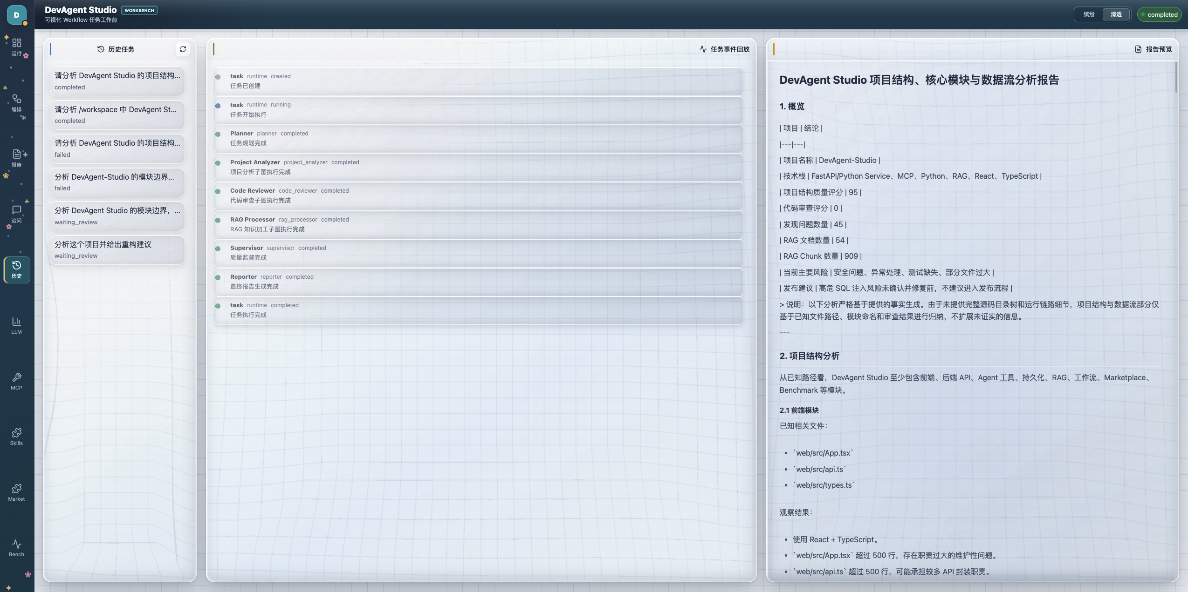Select the task runtime running event

pos(479,110)
